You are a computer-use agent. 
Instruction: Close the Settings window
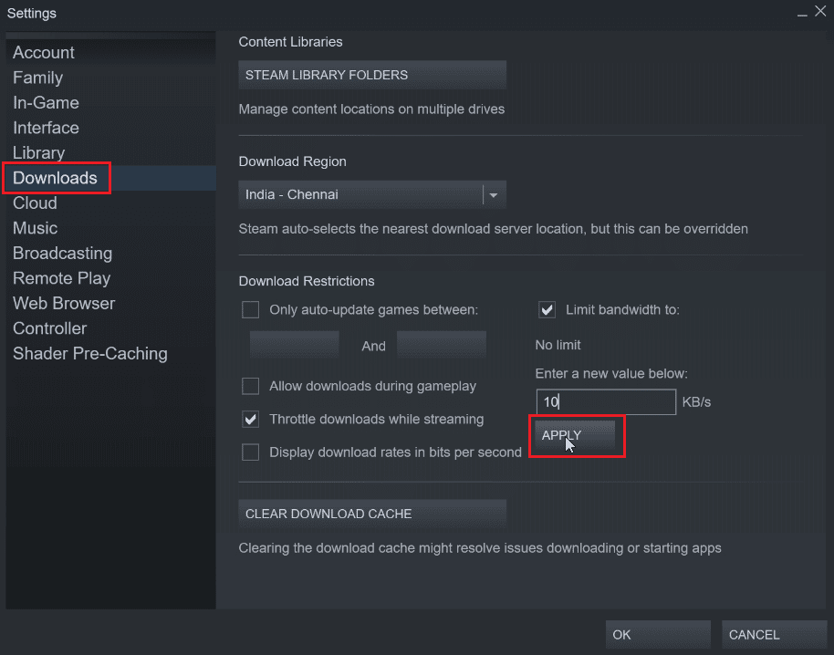pos(820,11)
